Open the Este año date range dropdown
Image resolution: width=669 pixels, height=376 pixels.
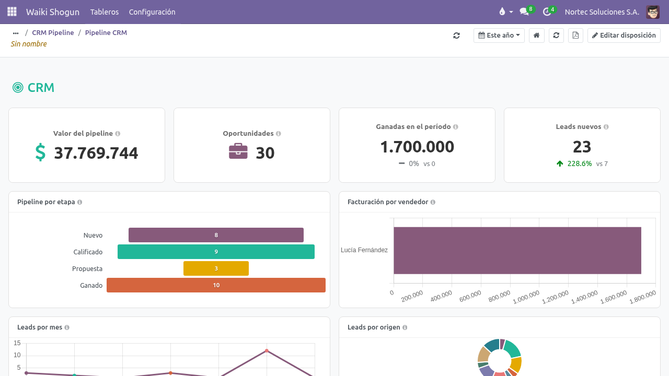[x=499, y=36]
